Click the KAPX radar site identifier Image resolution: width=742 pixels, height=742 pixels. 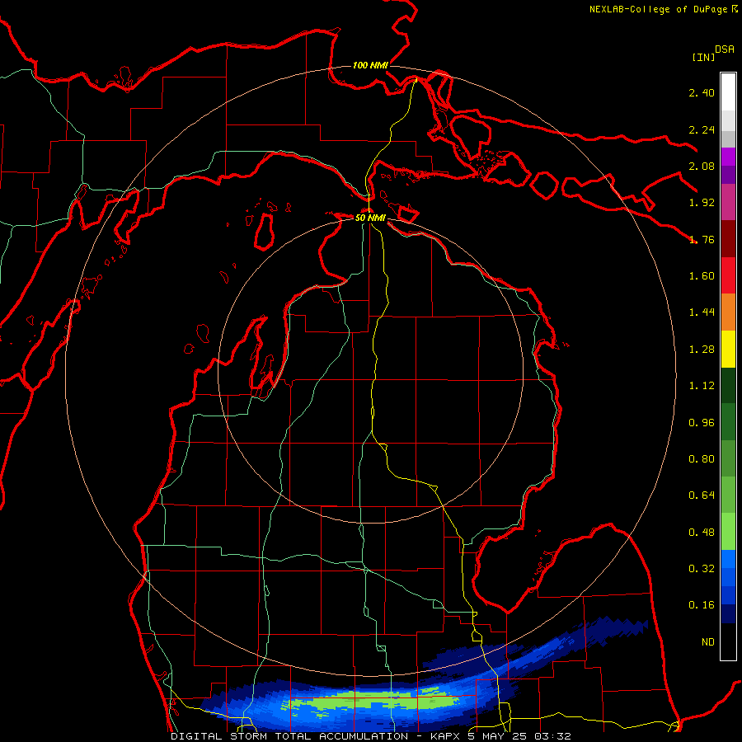pyautogui.click(x=446, y=736)
